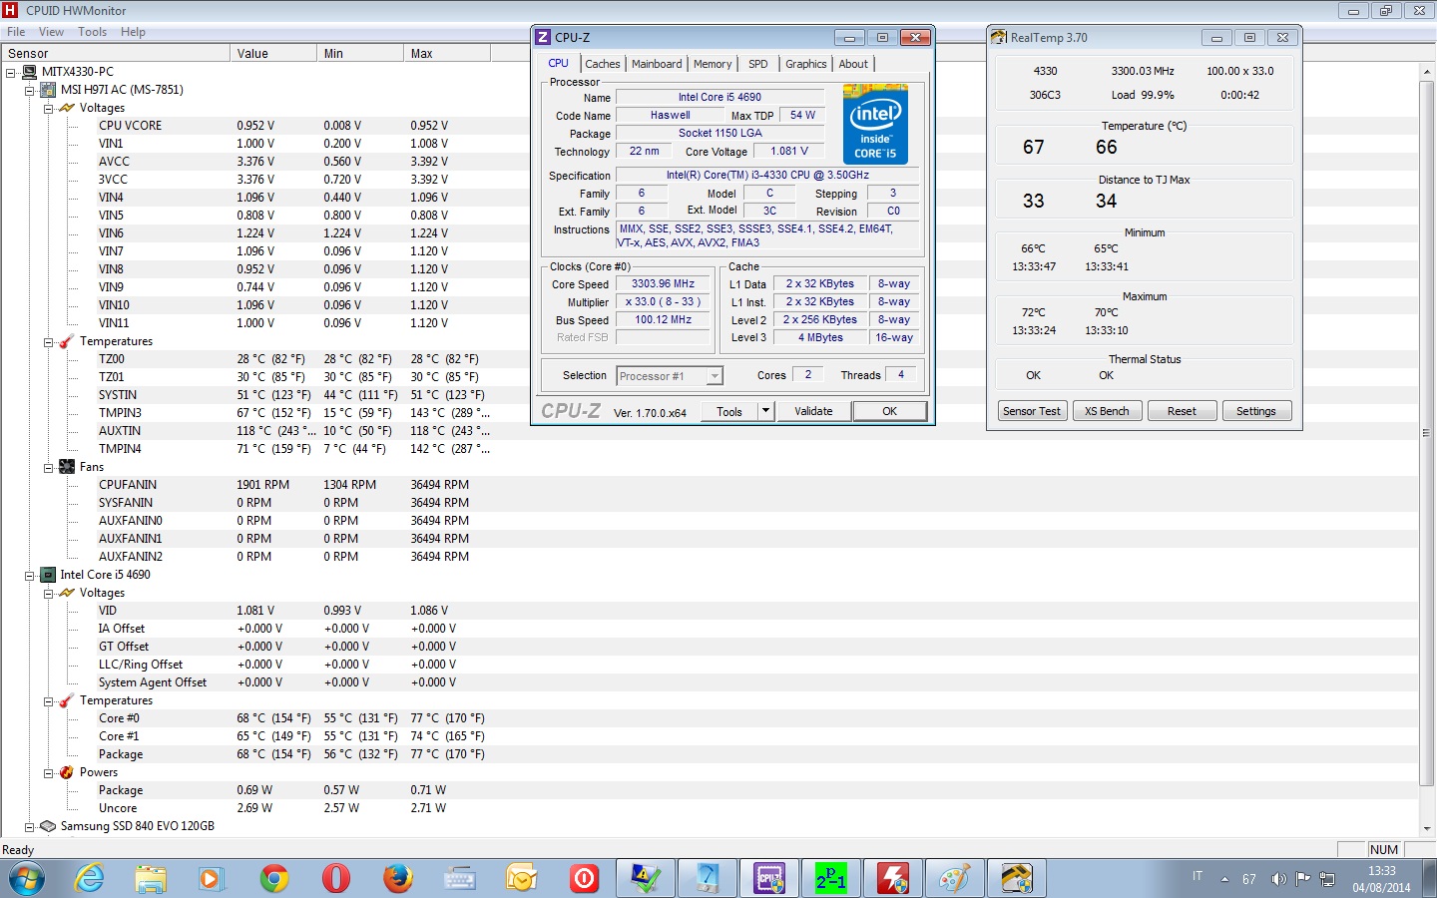1437x898 pixels.
Task: Open the mail envelope icon in taskbar
Action: click(521, 879)
